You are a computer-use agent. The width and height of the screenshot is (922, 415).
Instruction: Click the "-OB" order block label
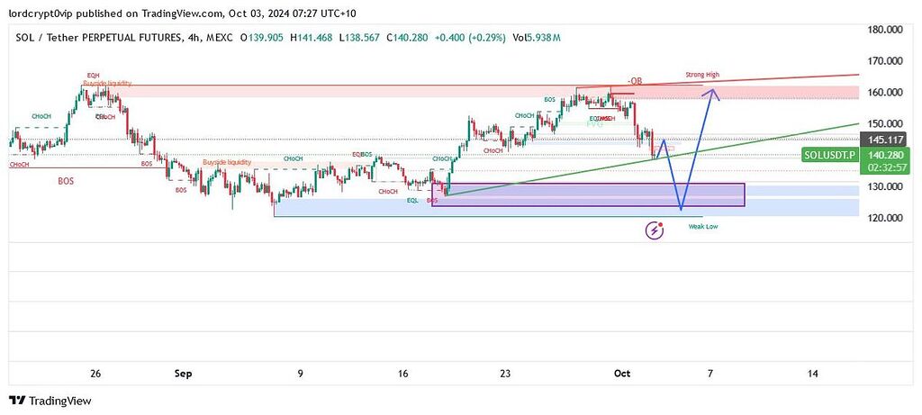pyautogui.click(x=634, y=79)
